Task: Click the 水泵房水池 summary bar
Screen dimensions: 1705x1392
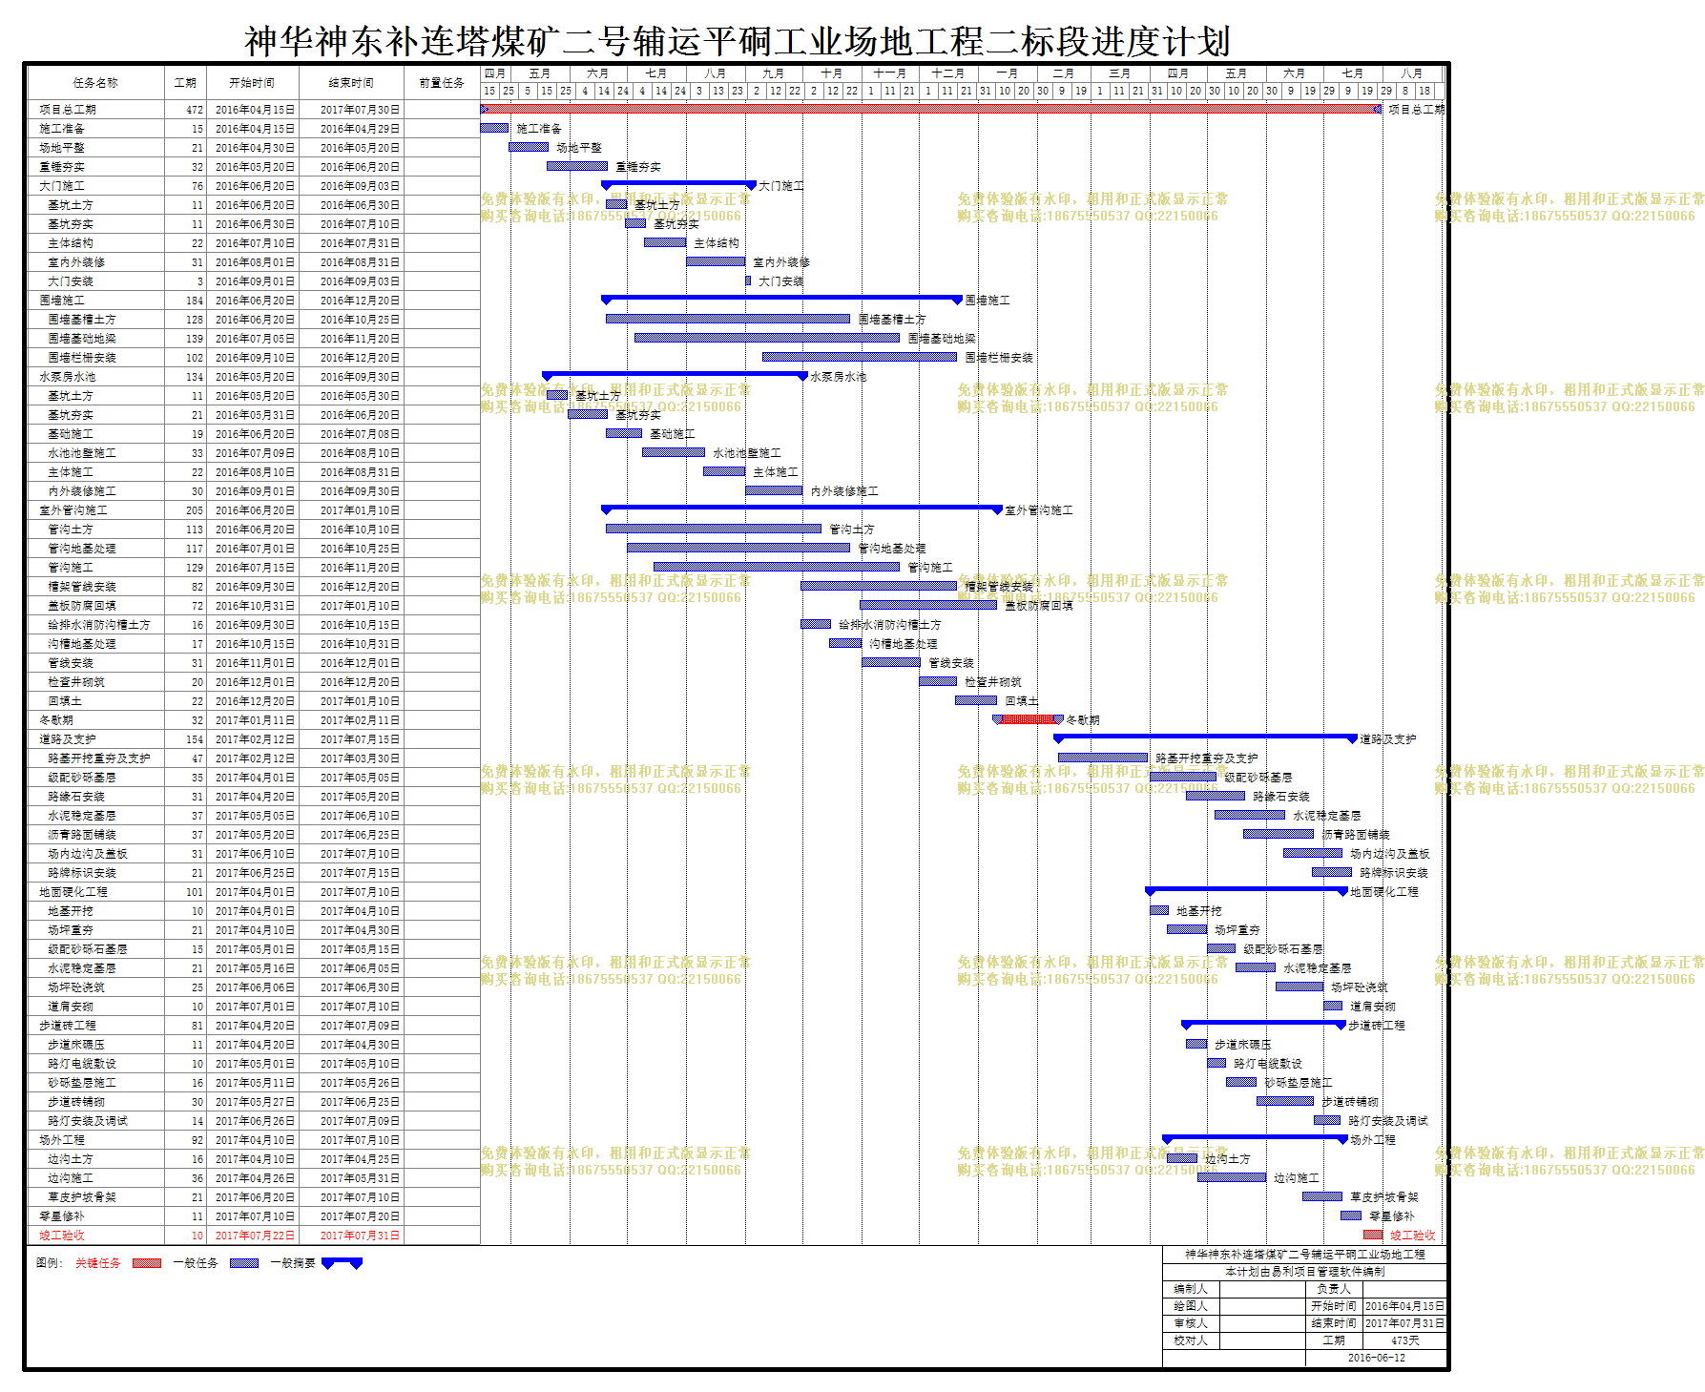Action: (x=675, y=375)
